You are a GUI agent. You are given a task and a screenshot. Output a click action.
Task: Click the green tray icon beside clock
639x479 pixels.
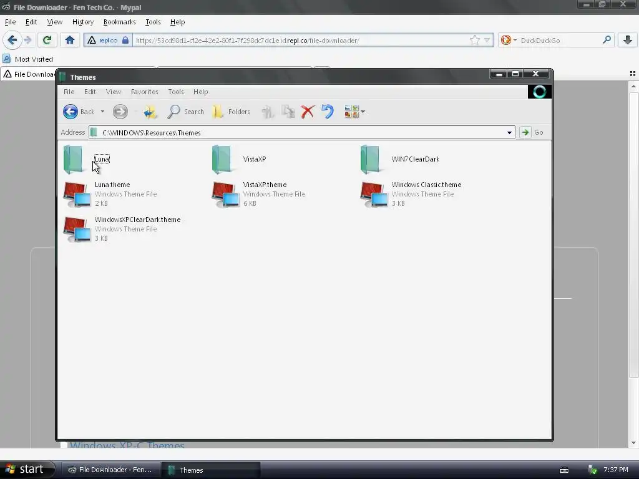tap(593, 470)
